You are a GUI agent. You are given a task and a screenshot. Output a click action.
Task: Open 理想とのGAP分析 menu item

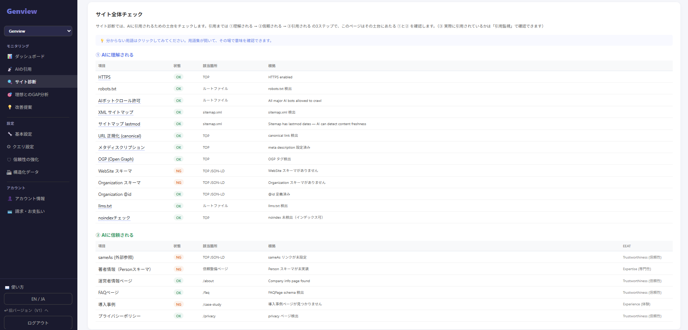(x=39, y=95)
